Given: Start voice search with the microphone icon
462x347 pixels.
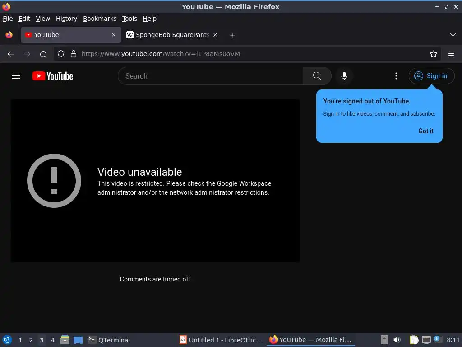Looking at the screenshot, I should [344, 76].
